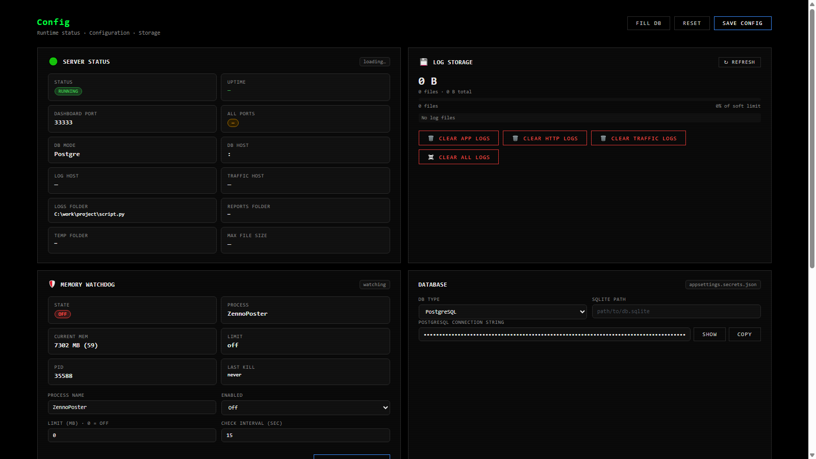Click the DB Mode value Postgre

click(x=67, y=154)
